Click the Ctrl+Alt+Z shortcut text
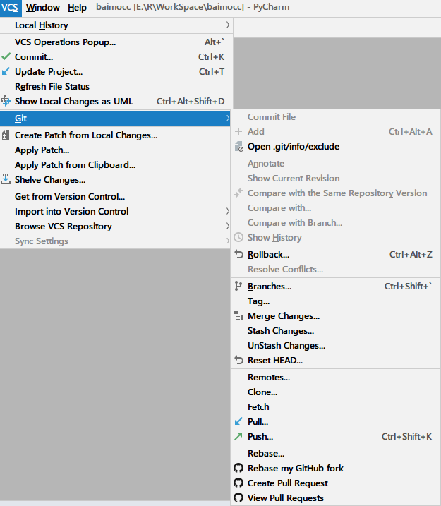The width and height of the screenshot is (441, 506). (x=411, y=254)
